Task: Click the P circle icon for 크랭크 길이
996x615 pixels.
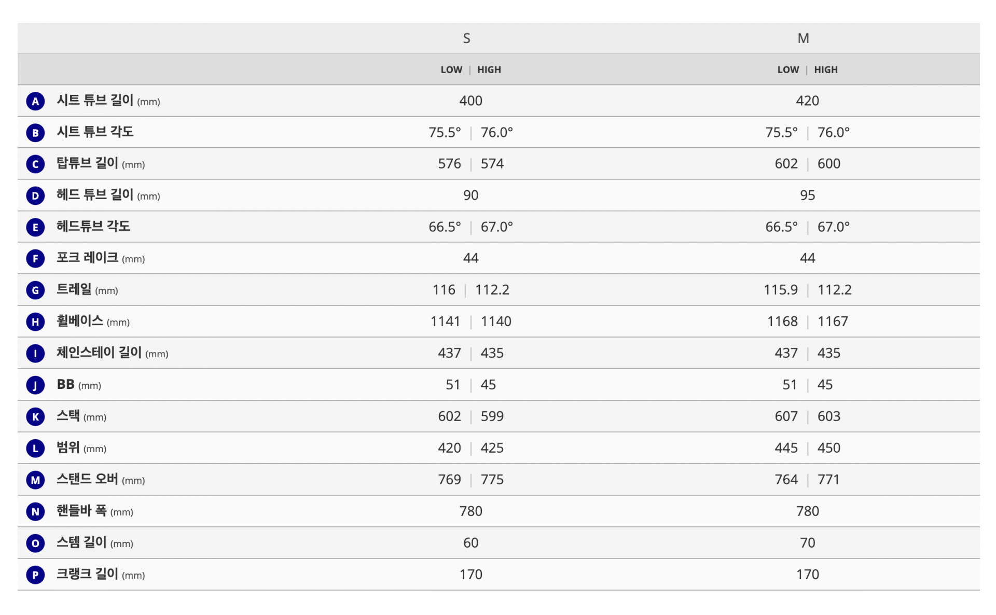Action: pos(35,575)
